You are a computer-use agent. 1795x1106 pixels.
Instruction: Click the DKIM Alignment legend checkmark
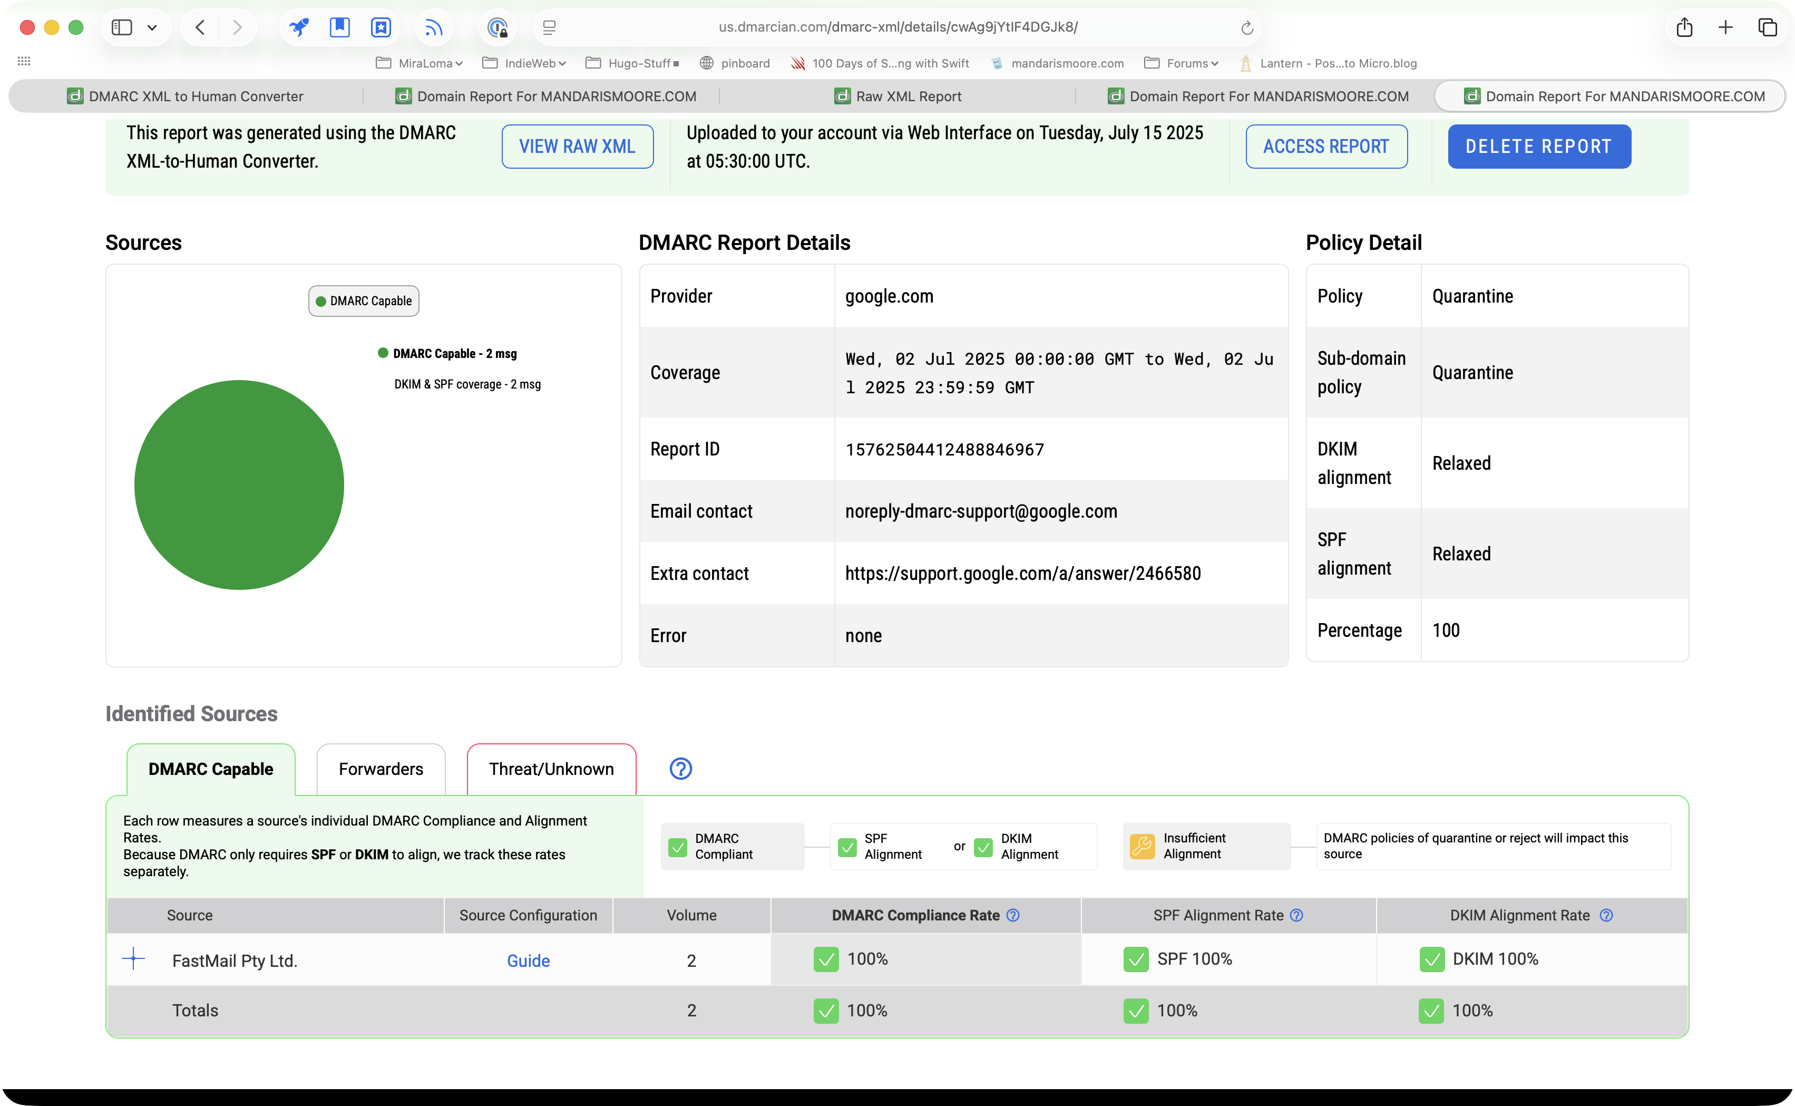click(x=983, y=847)
